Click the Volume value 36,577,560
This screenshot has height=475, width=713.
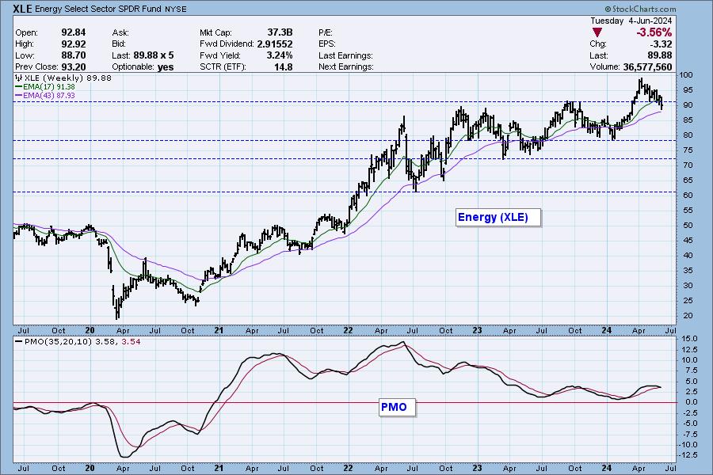point(647,66)
